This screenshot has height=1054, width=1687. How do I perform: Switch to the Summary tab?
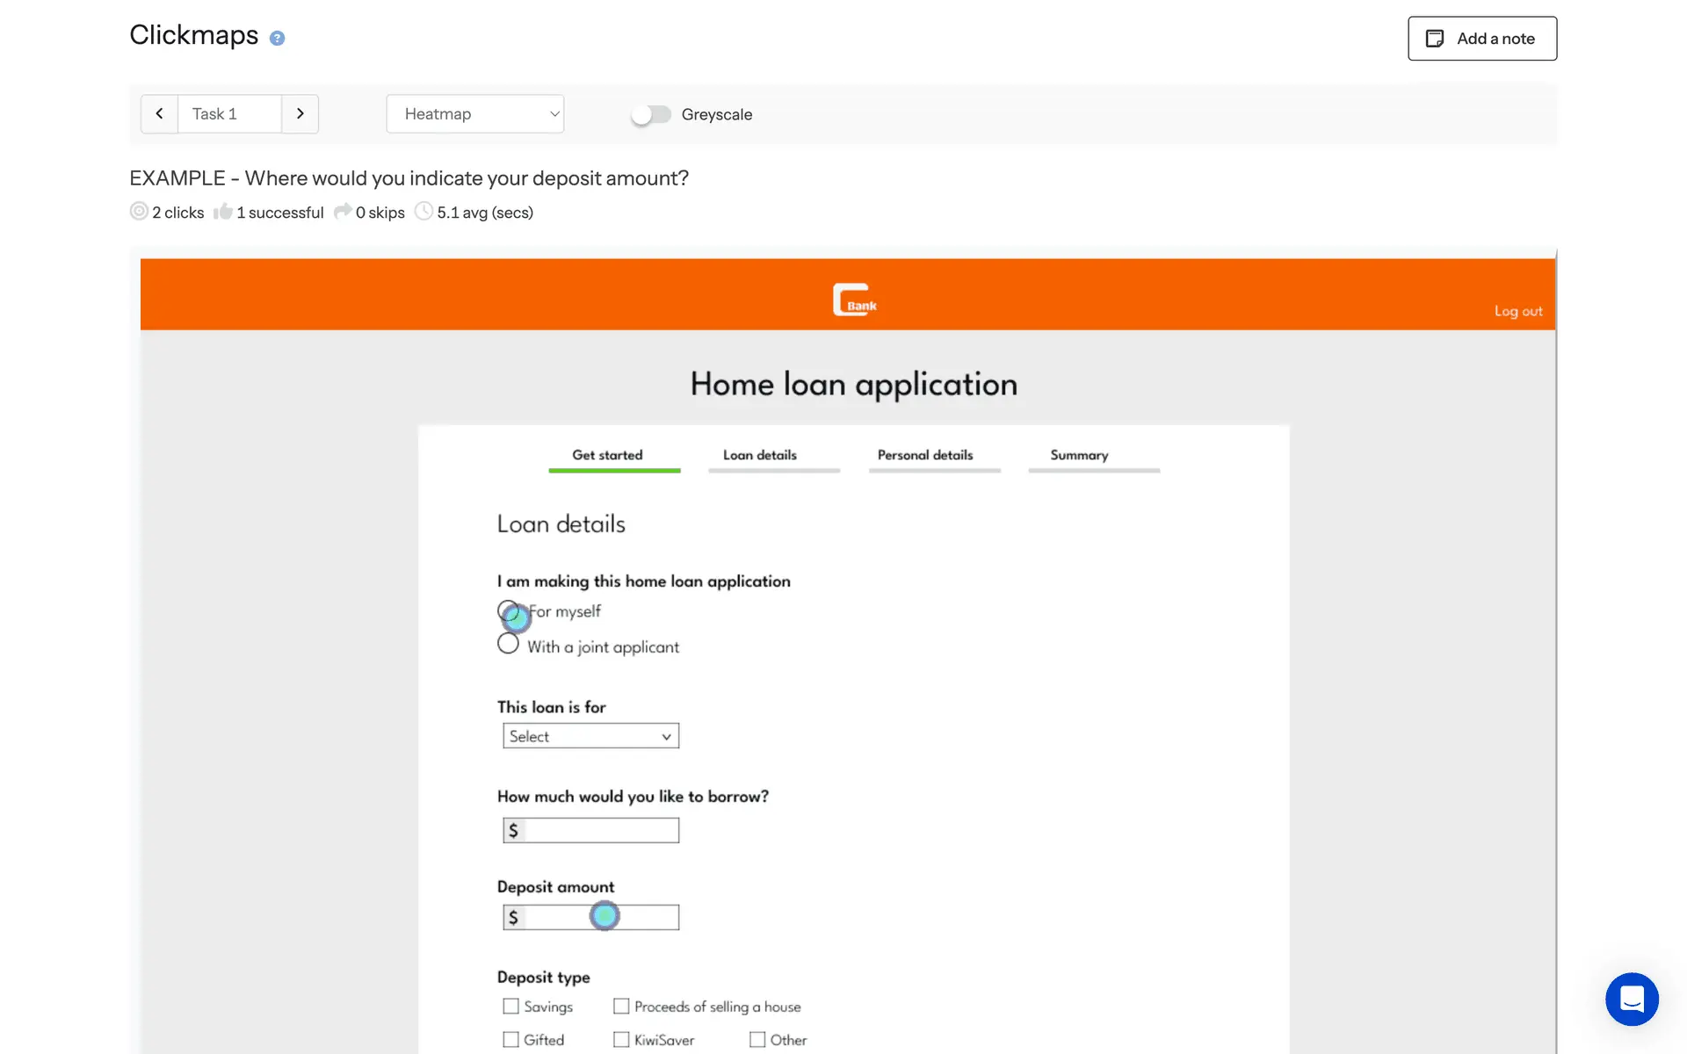pos(1079,455)
